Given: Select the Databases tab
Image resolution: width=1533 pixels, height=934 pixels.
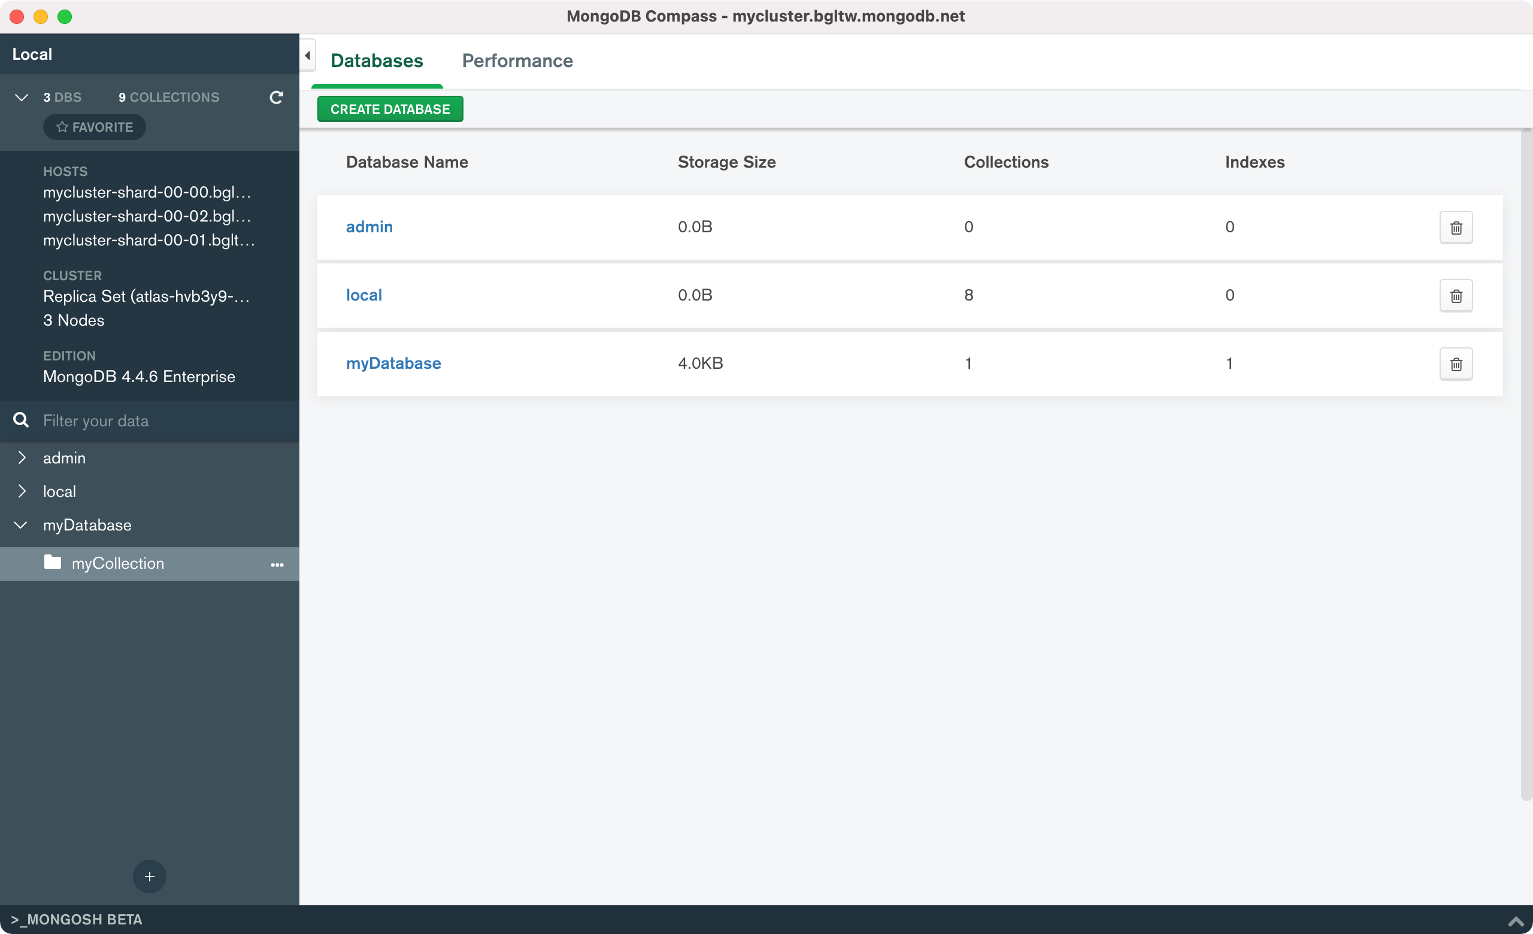Looking at the screenshot, I should pyautogui.click(x=377, y=60).
